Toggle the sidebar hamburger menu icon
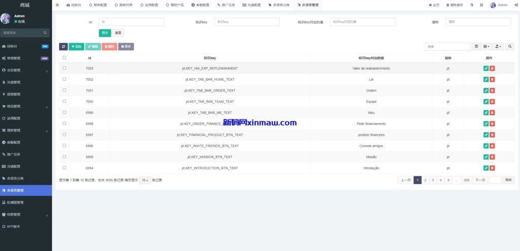520x251 pixels. coord(57,5)
